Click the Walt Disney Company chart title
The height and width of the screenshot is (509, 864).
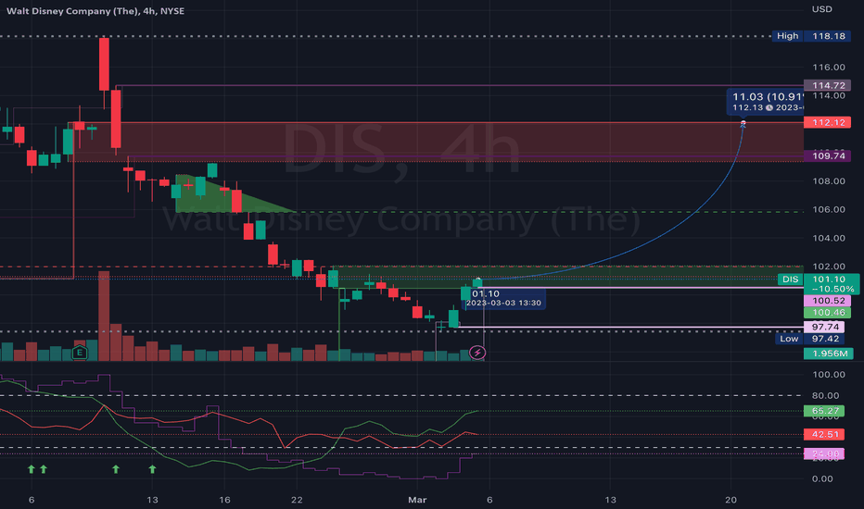tap(95, 11)
